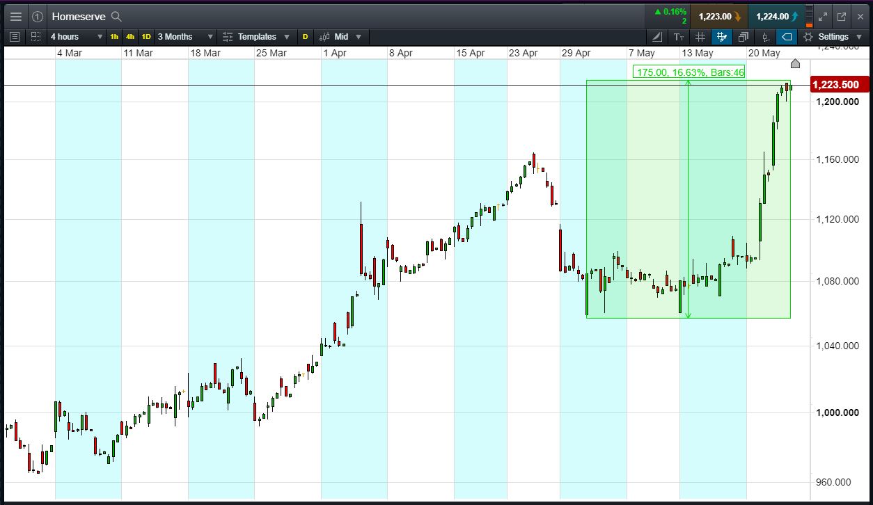Image resolution: width=873 pixels, height=505 pixels.
Task: Search for a product via magnifier icon
Action: tap(116, 17)
